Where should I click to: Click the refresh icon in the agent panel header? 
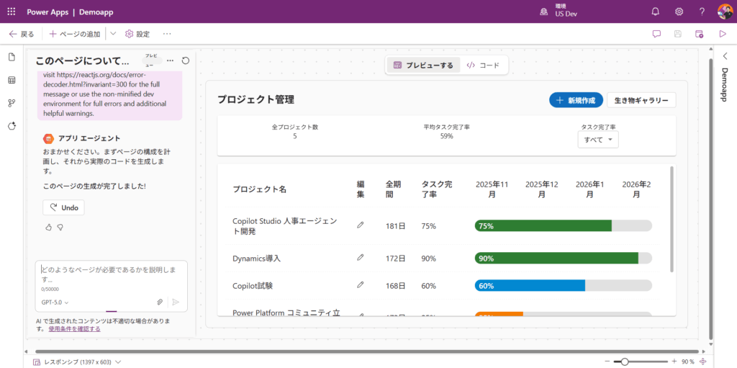pos(186,61)
